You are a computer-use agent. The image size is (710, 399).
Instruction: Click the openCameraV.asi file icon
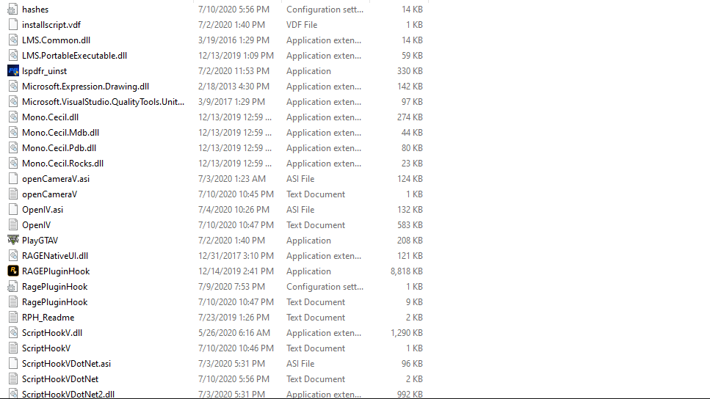(x=12, y=178)
